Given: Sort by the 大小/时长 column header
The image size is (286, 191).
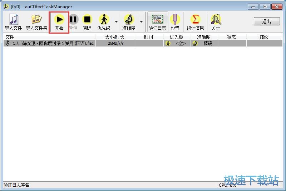Looking at the screenshot, I should pos(115,37).
